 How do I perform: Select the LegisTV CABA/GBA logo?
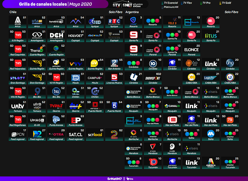(211, 78)
